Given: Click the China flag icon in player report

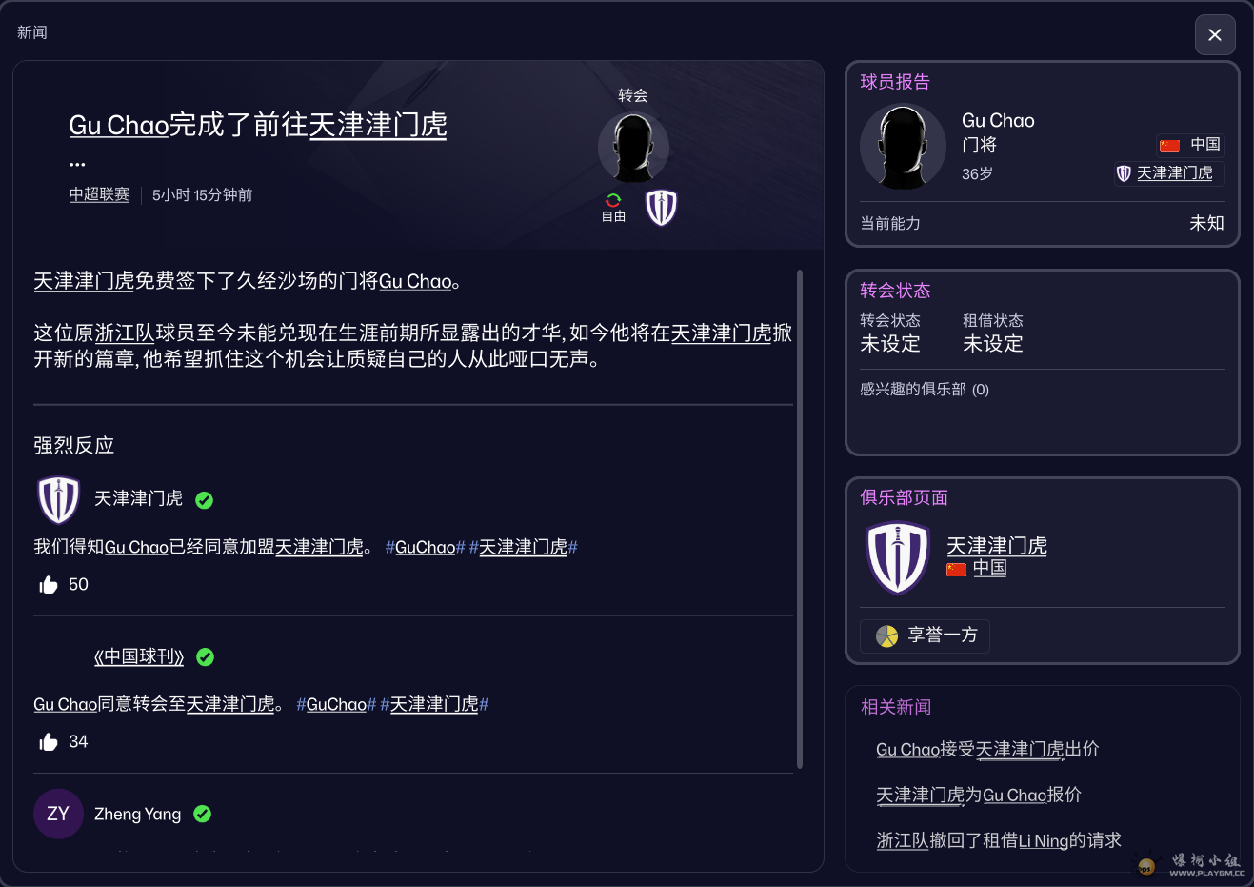Looking at the screenshot, I should (1169, 145).
